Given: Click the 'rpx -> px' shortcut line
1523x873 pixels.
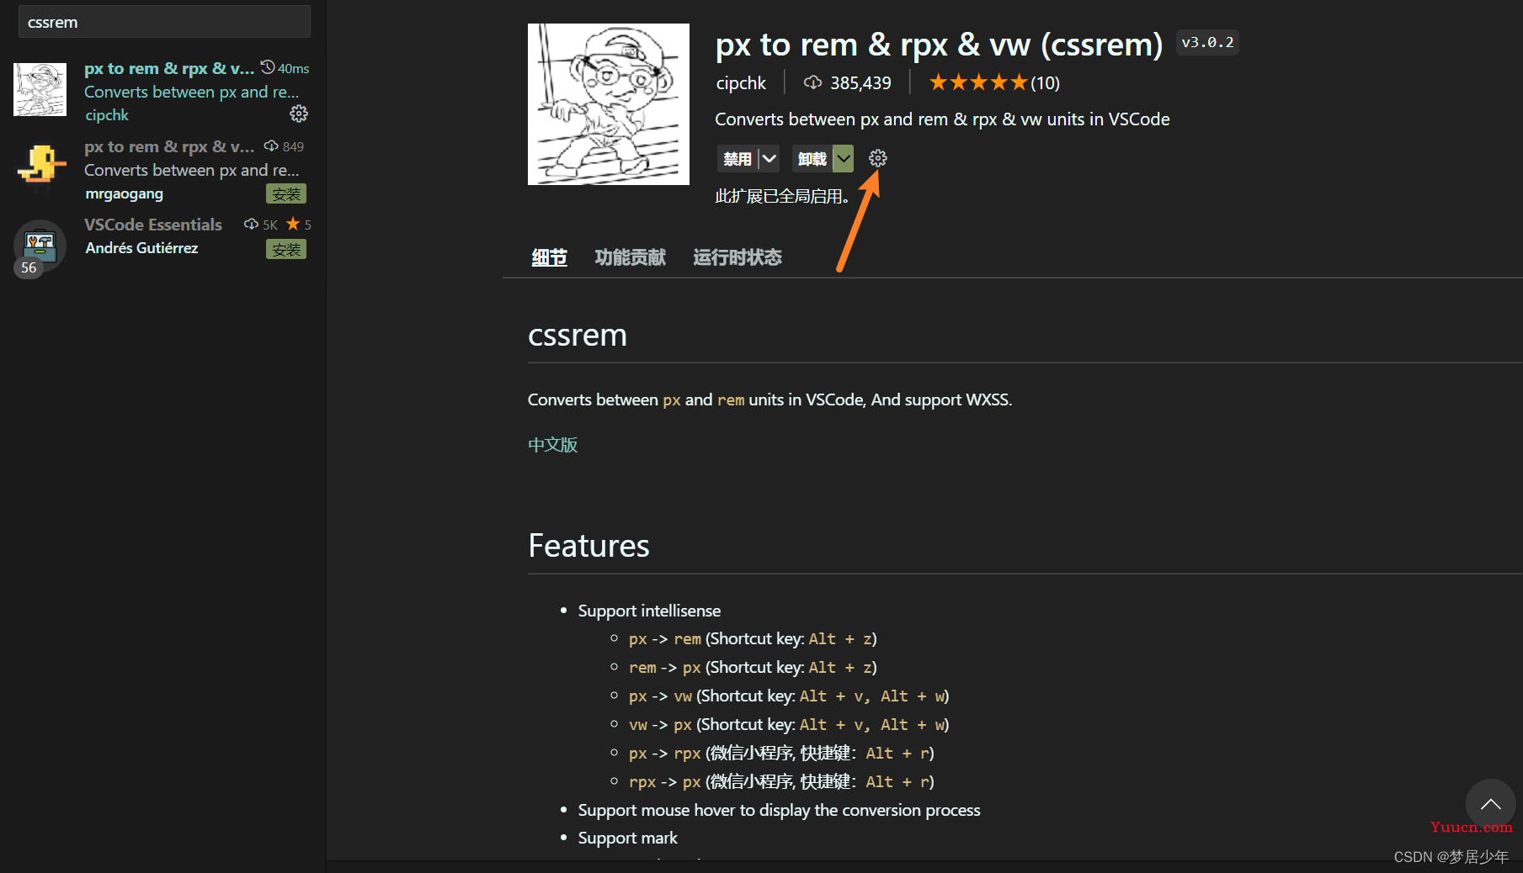Looking at the screenshot, I should (x=781, y=781).
